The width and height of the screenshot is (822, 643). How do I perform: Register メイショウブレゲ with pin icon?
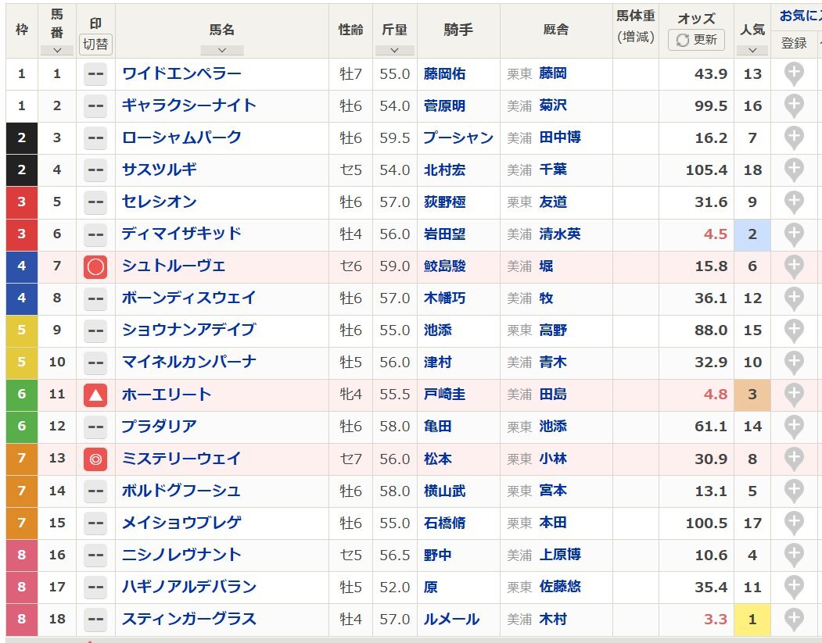(x=794, y=523)
